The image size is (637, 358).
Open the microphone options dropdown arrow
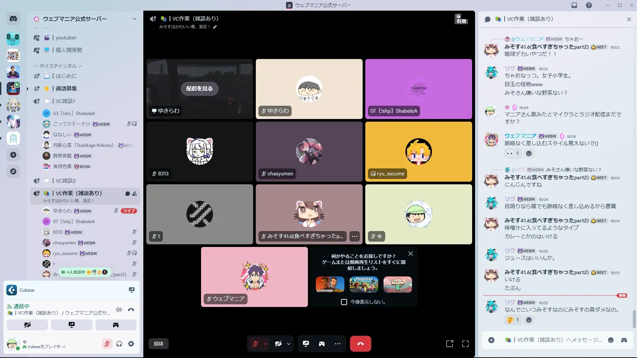[x=266, y=344]
